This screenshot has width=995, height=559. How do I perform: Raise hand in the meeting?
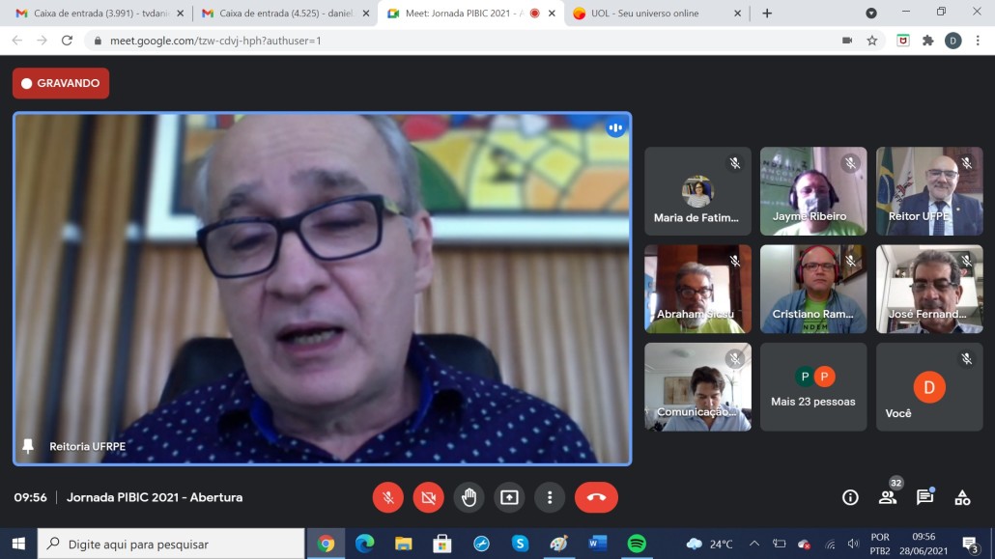(469, 497)
